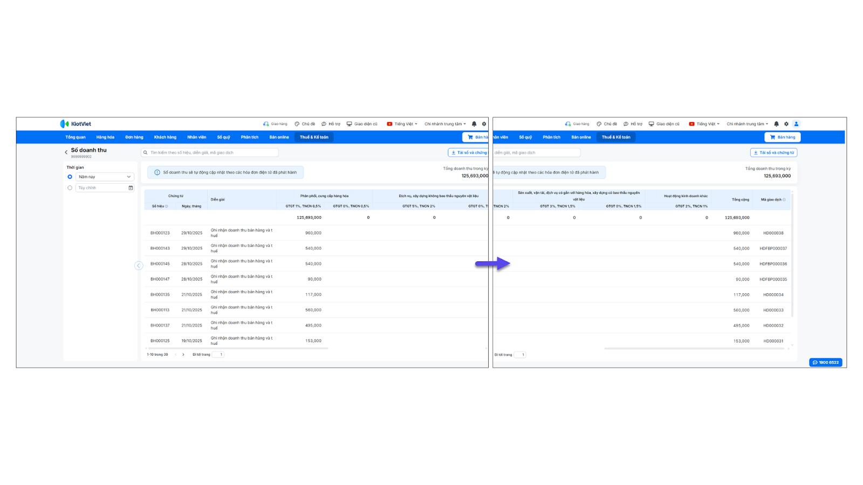Click the KiotViet logo in left screenshot
Viewport: 863px width, 485px height.
click(x=76, y=124)
